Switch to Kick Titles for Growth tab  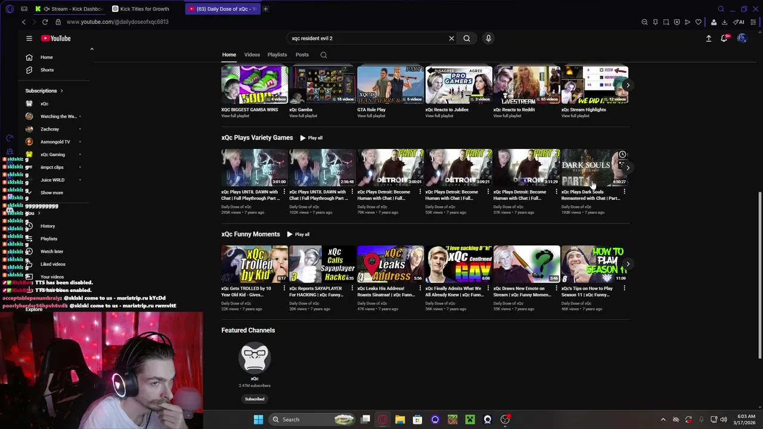click(145, 9)
